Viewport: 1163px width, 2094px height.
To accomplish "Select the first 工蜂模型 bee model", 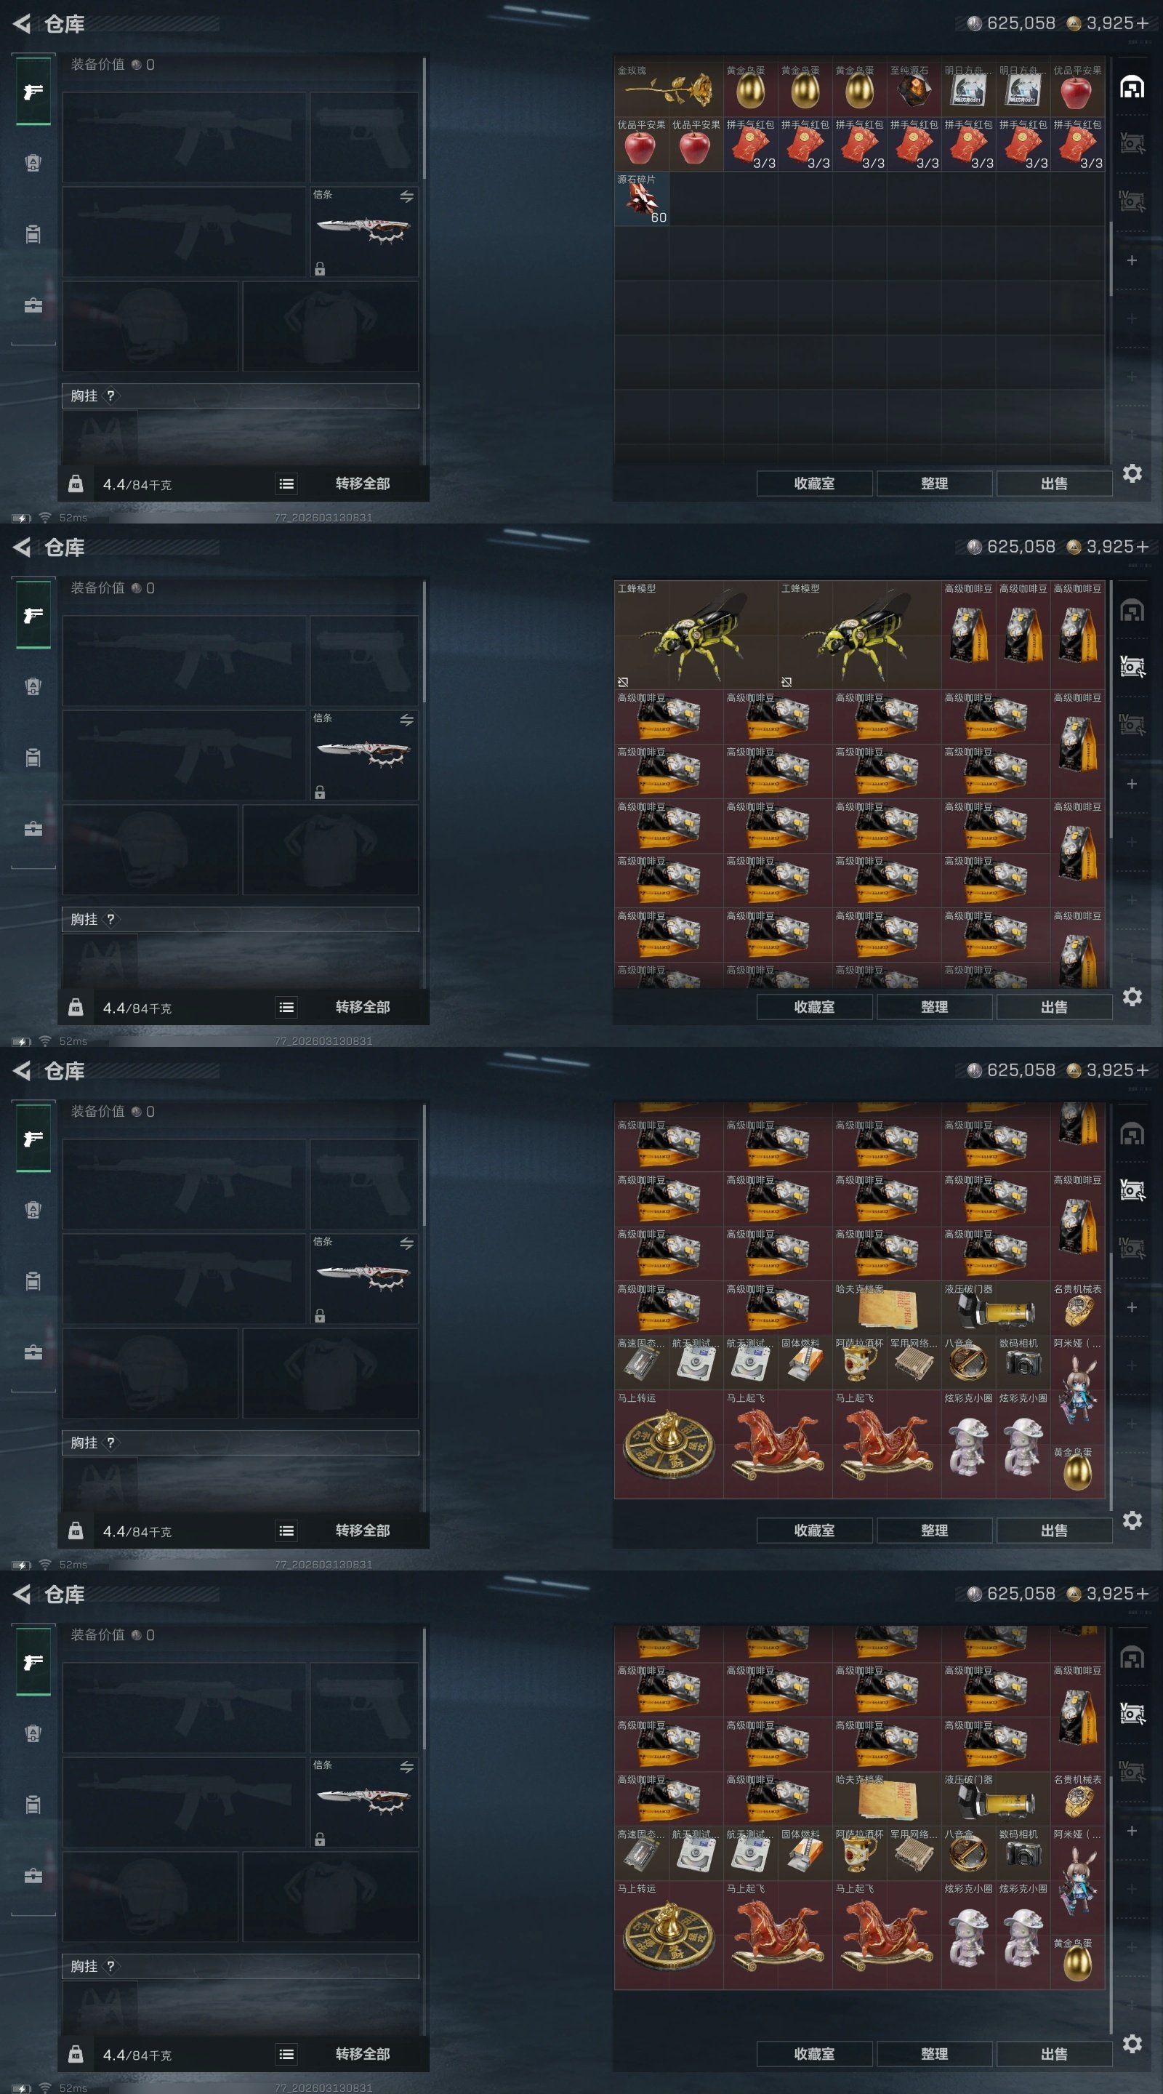I will [696, 635].
